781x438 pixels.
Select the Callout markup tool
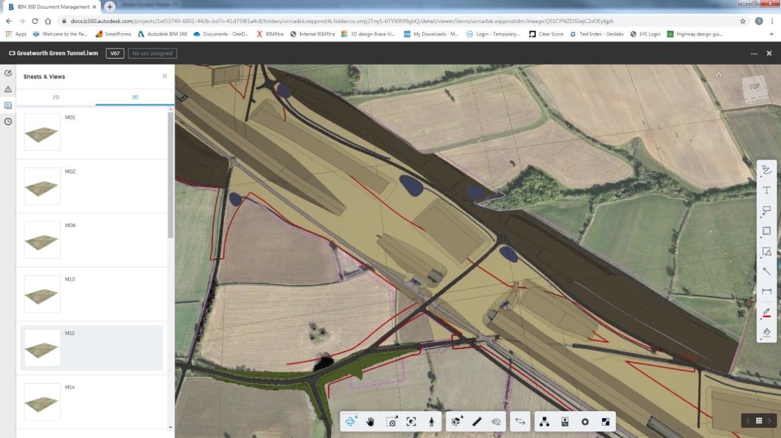click(x=766, y=211)
